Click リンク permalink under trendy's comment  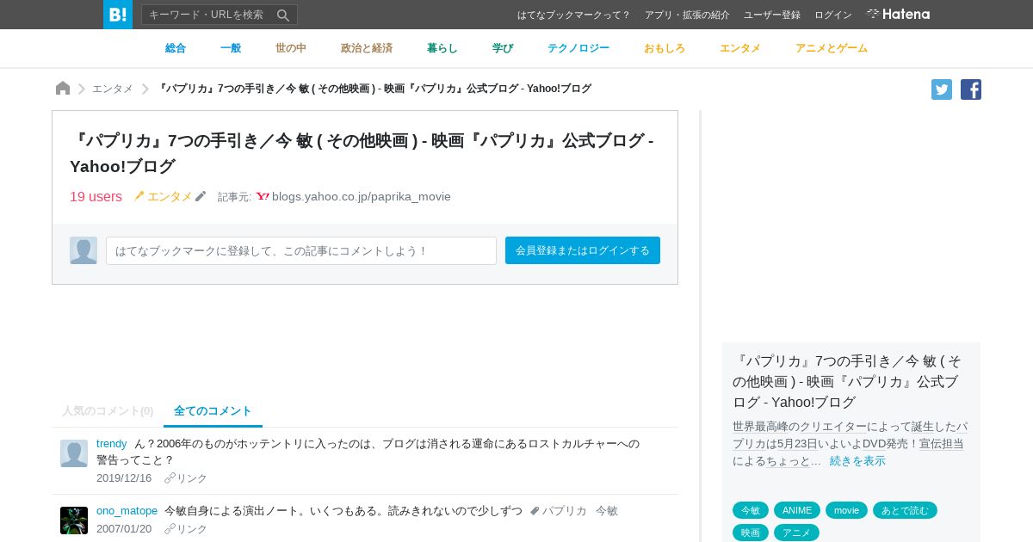(186, 478)
